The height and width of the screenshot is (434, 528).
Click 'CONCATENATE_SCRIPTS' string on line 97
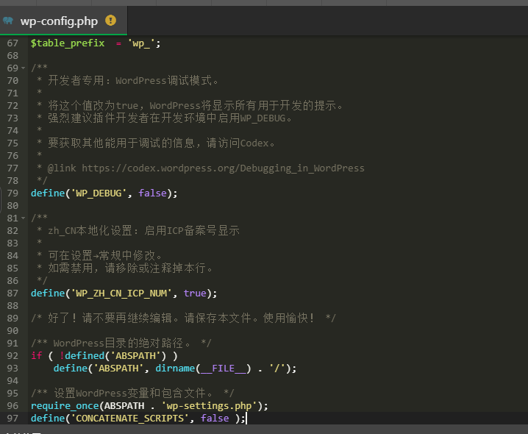pyautogui.click(x=129, y=419)
